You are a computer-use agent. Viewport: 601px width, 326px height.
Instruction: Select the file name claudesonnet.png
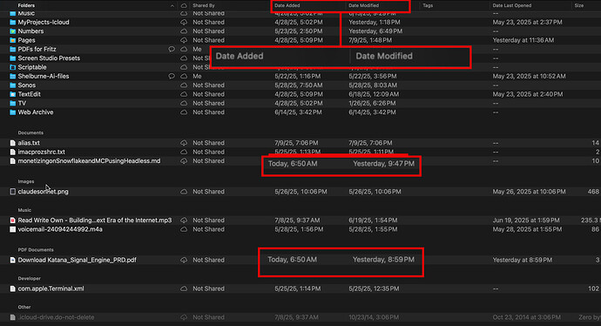pos(44,192)
